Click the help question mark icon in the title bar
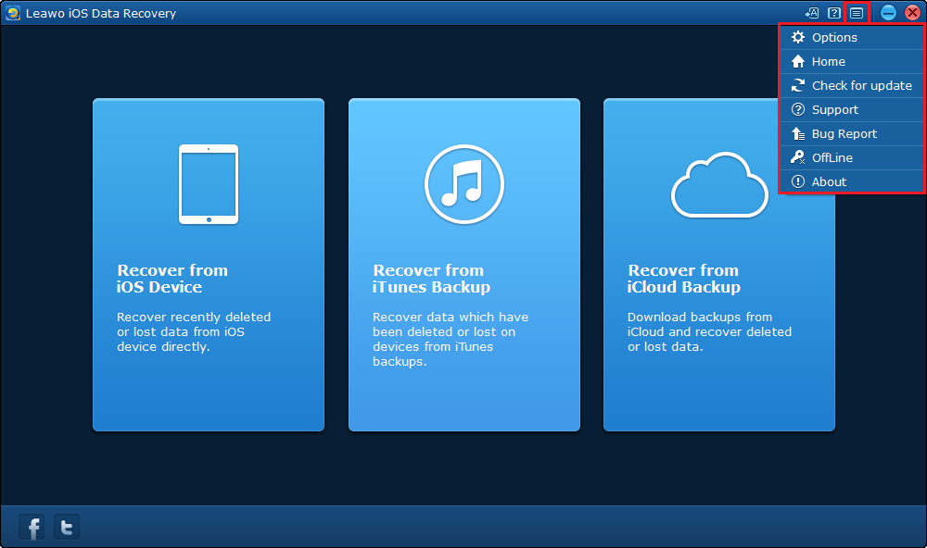The width and height of the screenshot is (927, 548). click(834, 13)
